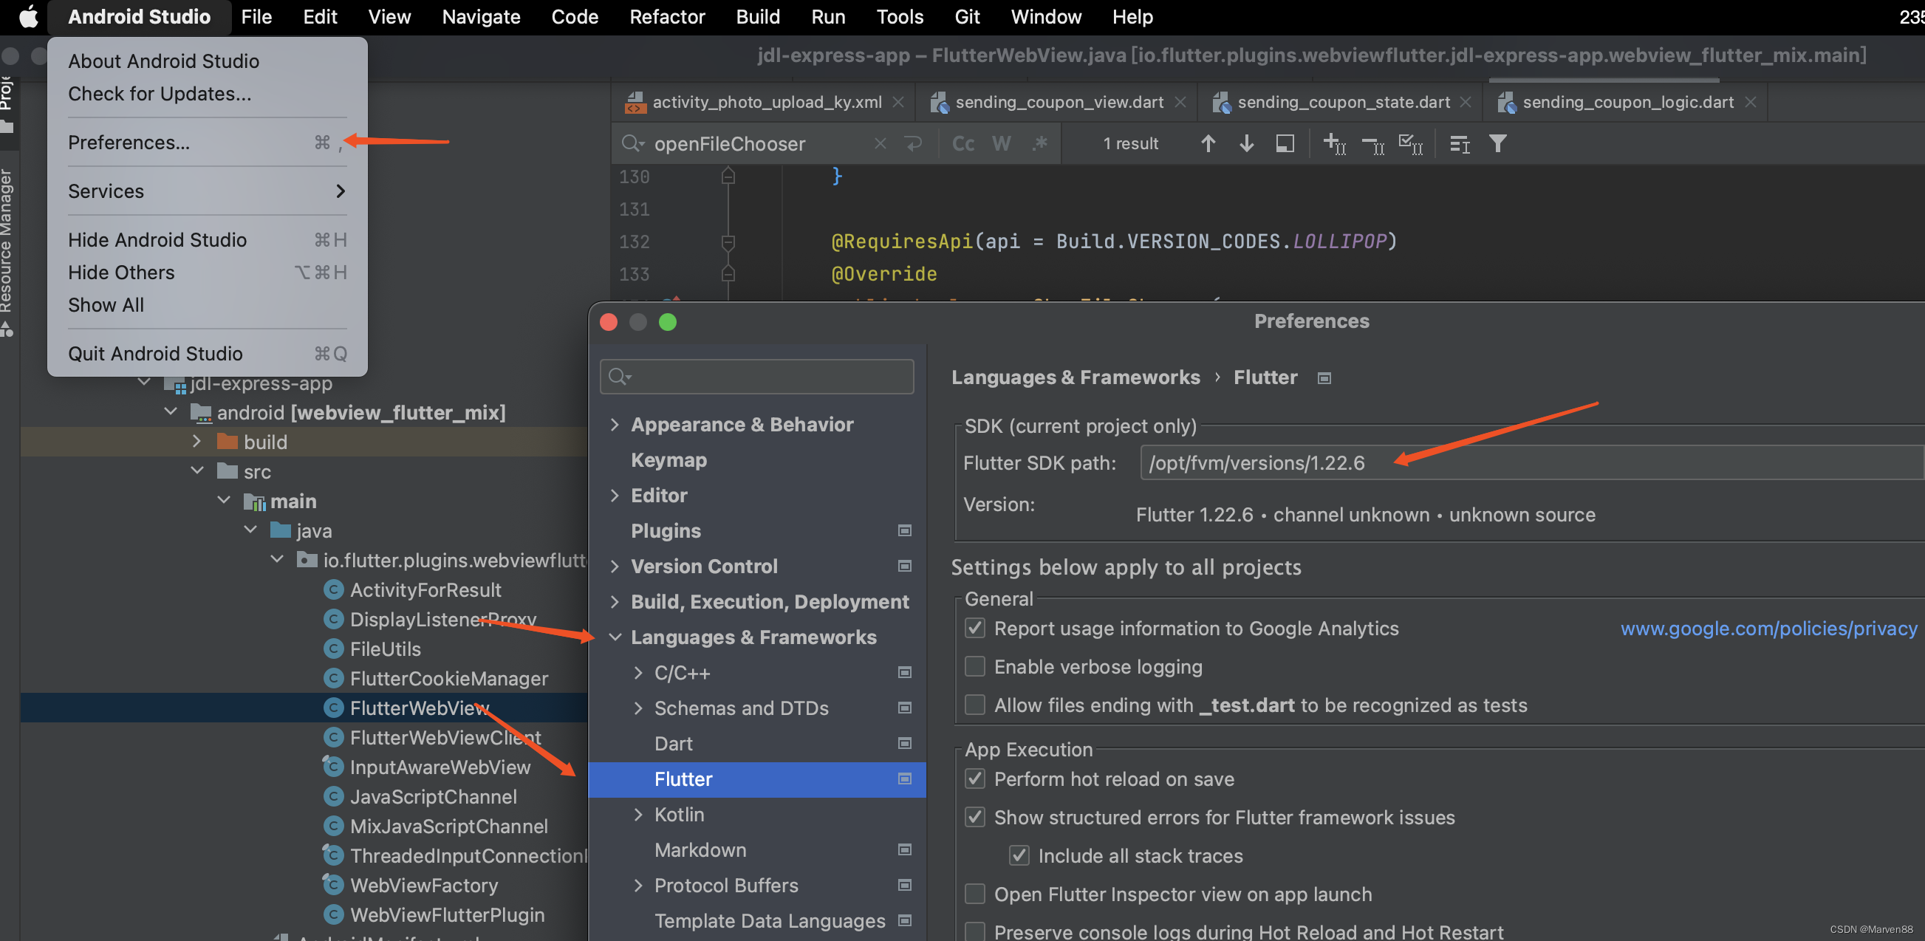Click the project-level icon next to Flutter breadcrumb
This screenshot has width=1925, height=941.
[1324, 378]
